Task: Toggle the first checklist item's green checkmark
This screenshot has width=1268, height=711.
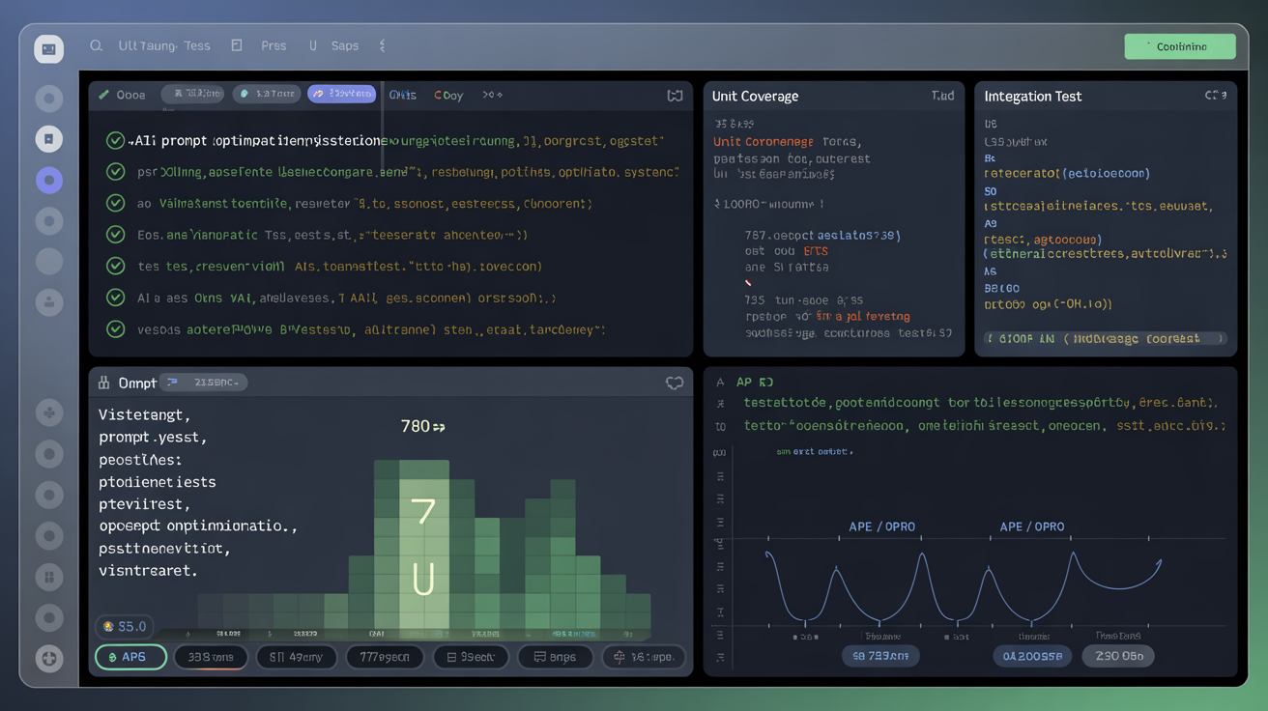Action: (115, 140)
